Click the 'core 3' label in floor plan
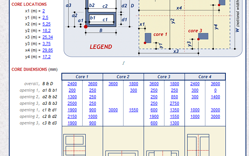The width and height of the screenshot is (249, 156). tap(195, 30)
